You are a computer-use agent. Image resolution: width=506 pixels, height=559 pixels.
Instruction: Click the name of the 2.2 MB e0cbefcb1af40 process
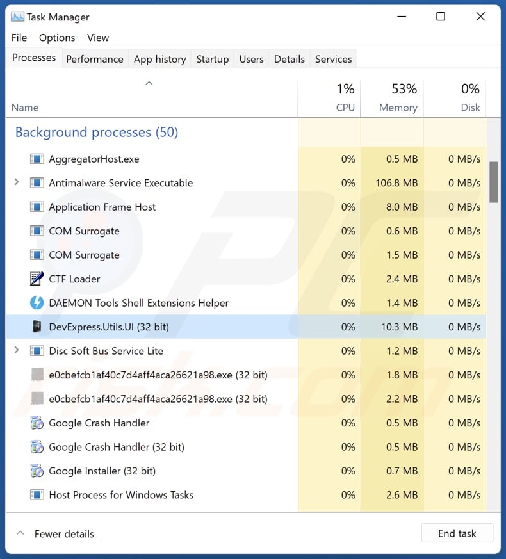158,399
